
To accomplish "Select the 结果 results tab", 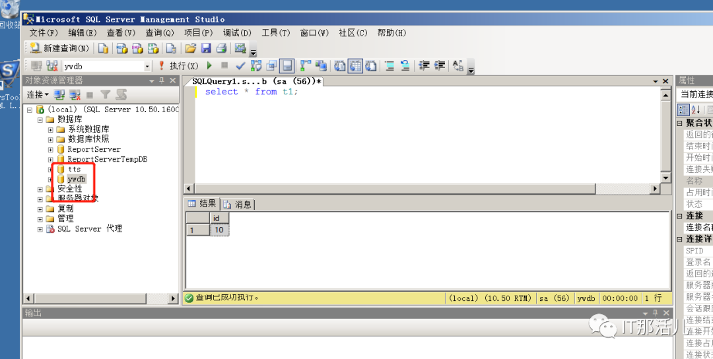I will click(x=203, y=203).
